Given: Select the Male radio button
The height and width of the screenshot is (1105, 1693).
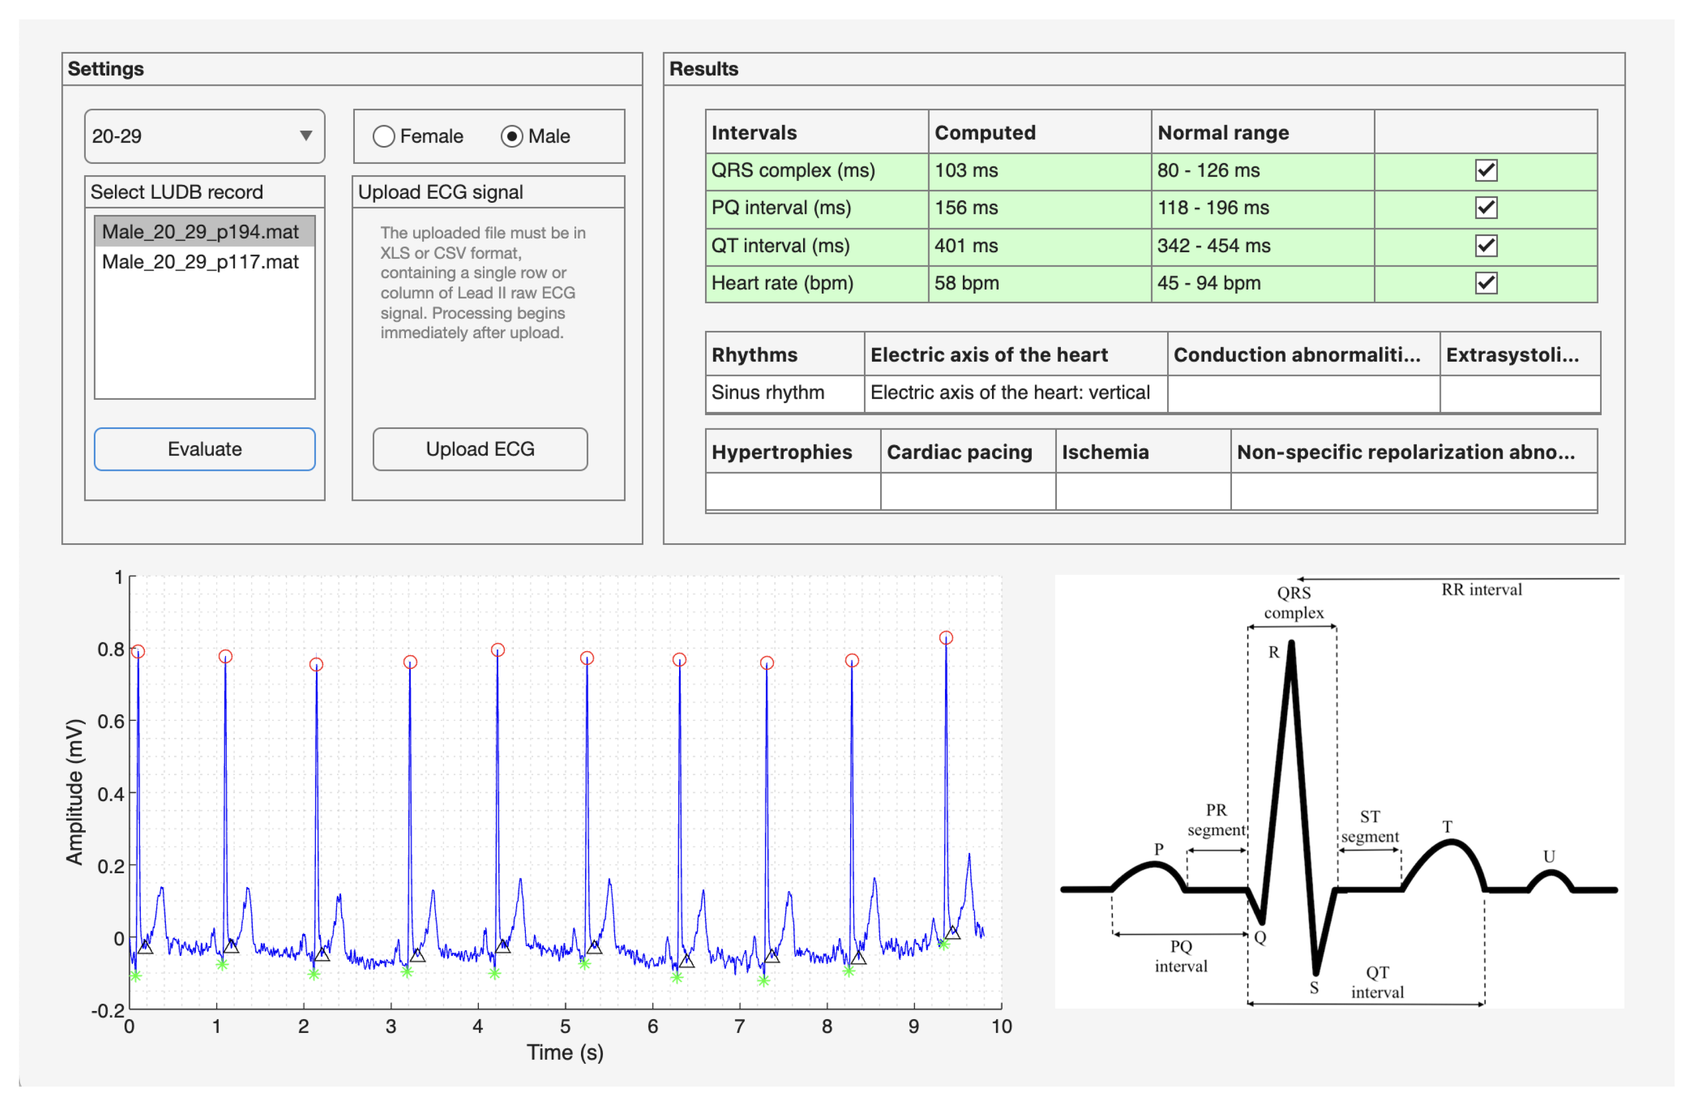Looking at the screenshot, I should pyautogui.click(x=512, y=136).
